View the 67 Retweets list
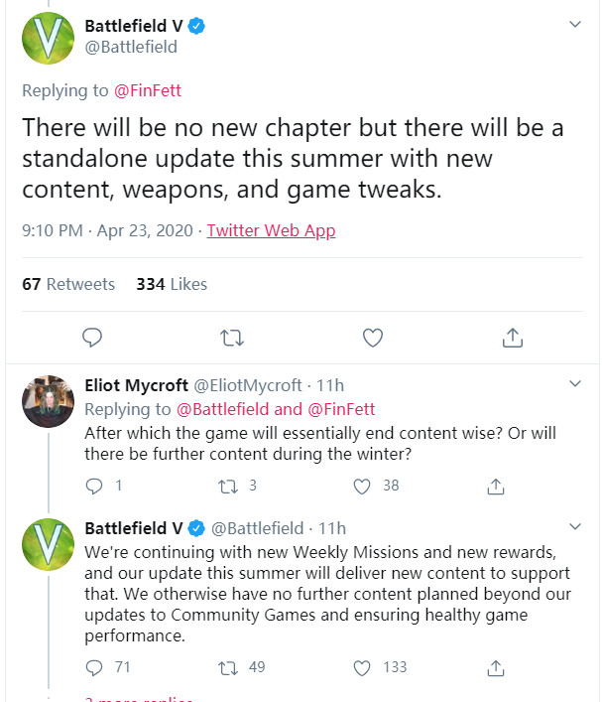 coord(68,284)
